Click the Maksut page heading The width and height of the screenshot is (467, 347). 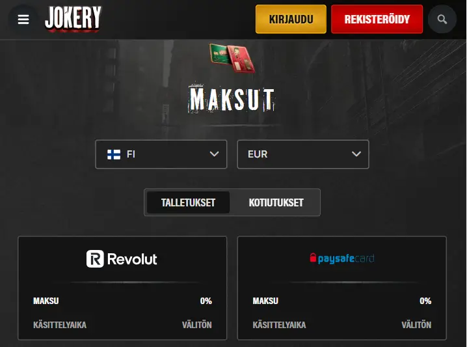point(232,99)
